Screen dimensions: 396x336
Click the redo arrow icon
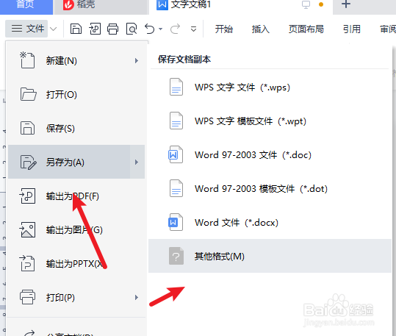click(175, 29)
